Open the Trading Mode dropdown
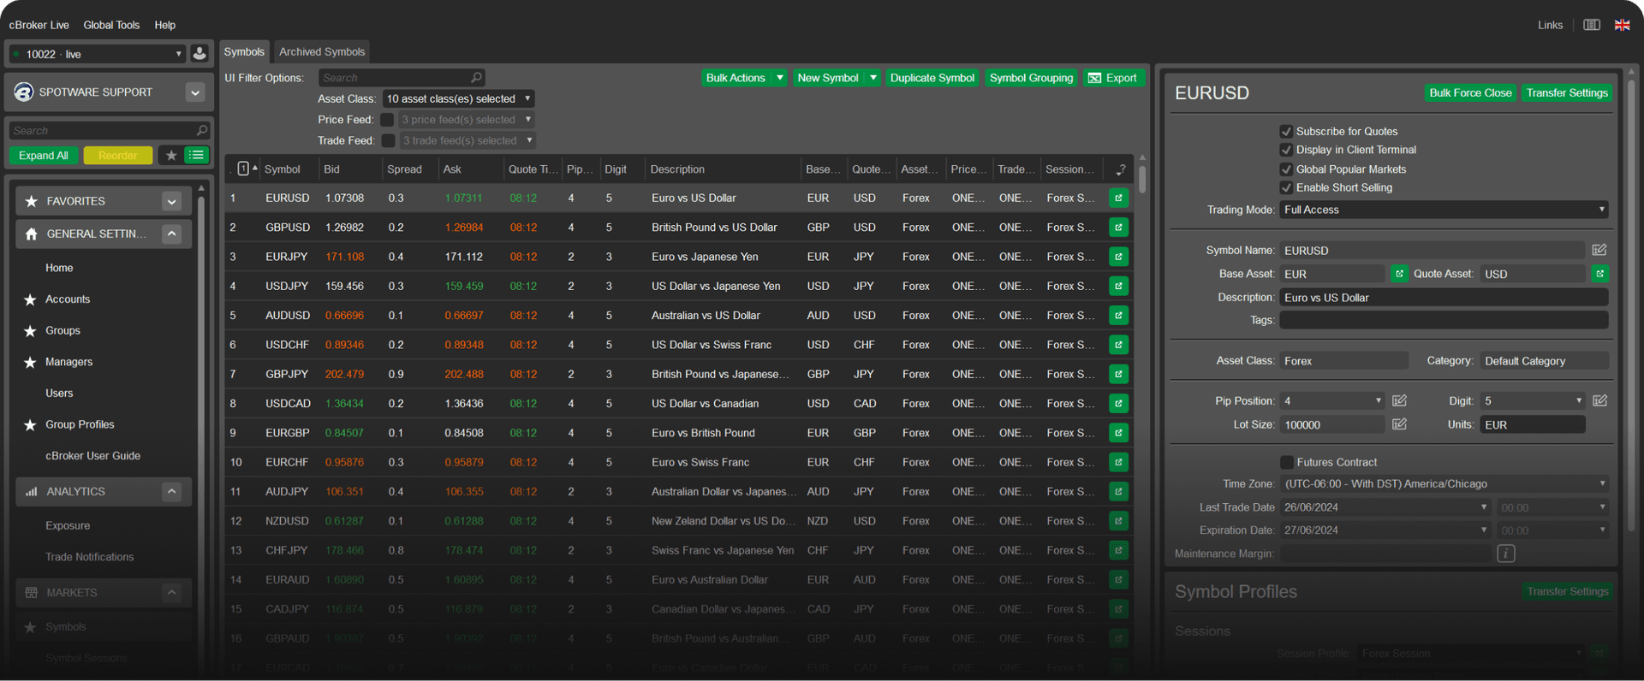Image resolution: width=1644 pixels, height=681 pixels. pyautogui.click(x=1444, y=210)
